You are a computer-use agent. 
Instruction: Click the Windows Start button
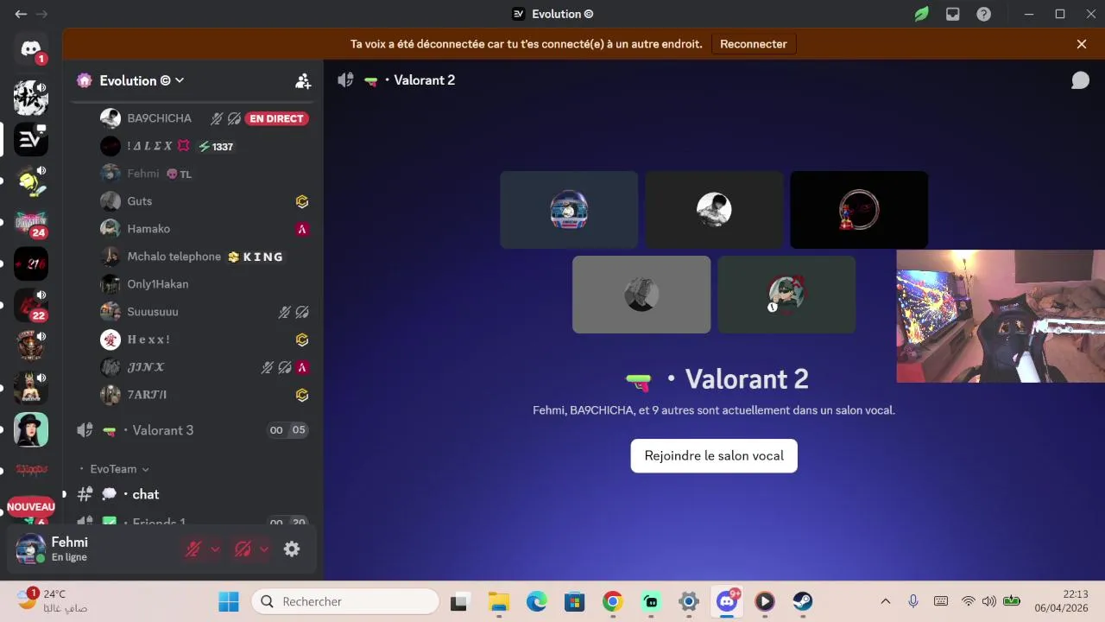tap(229, 601)
